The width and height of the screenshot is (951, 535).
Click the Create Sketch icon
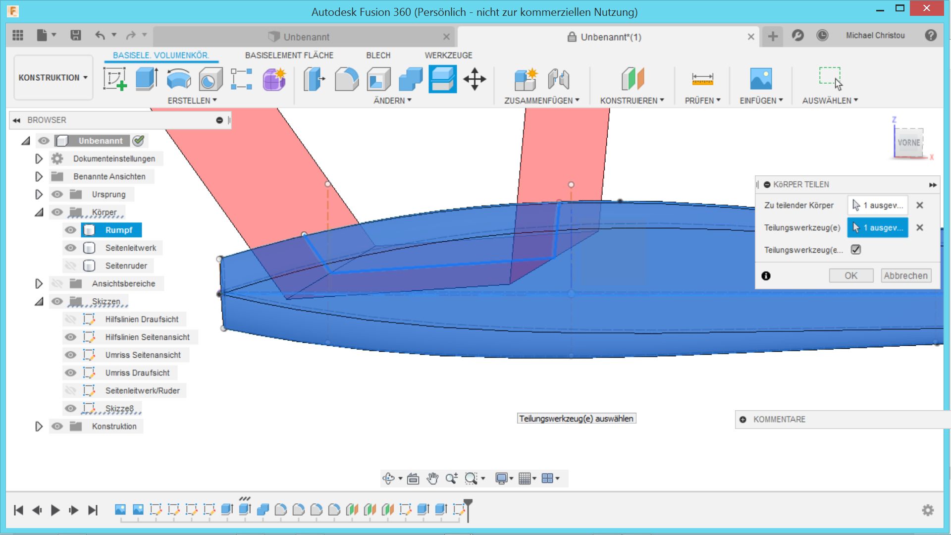(115, 79)
